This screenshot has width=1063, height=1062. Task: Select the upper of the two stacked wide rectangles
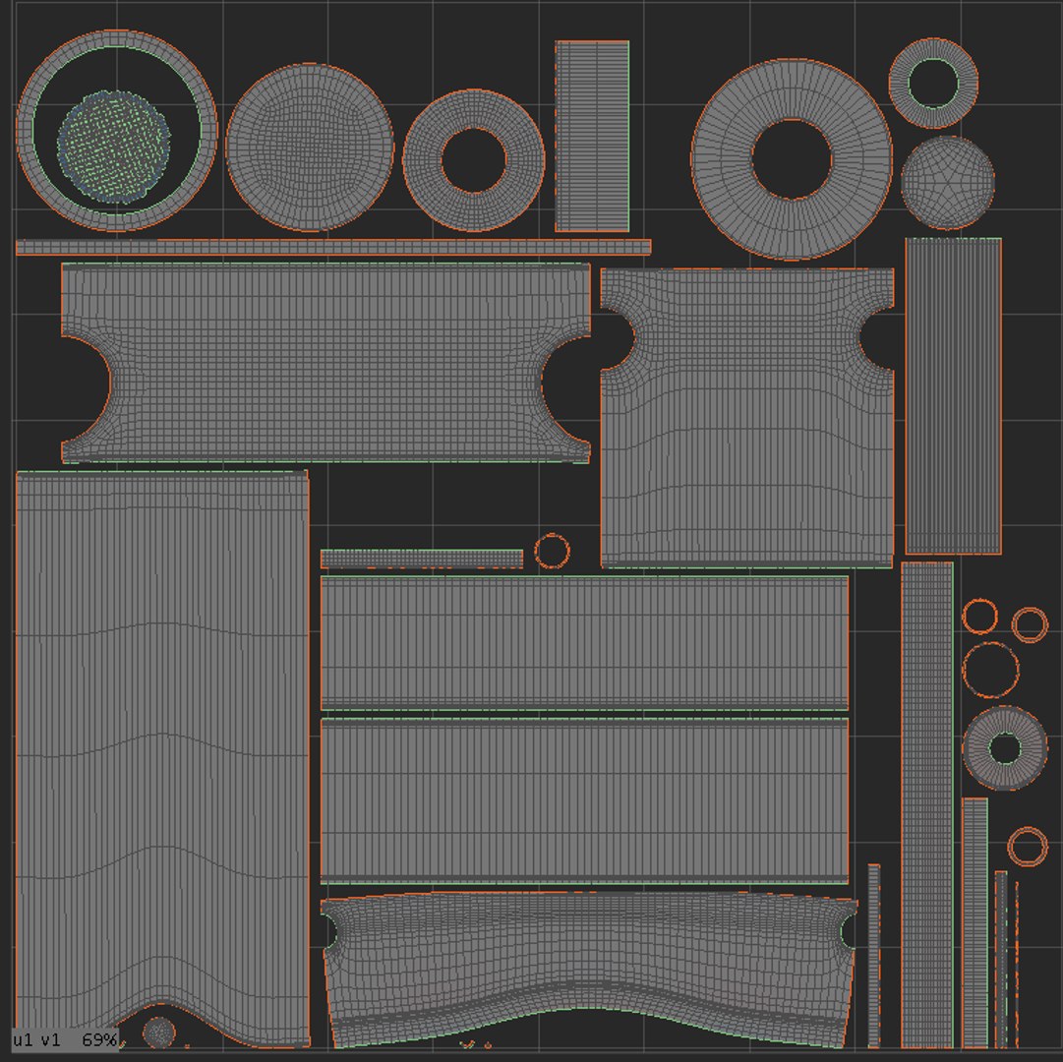point(584,642)
